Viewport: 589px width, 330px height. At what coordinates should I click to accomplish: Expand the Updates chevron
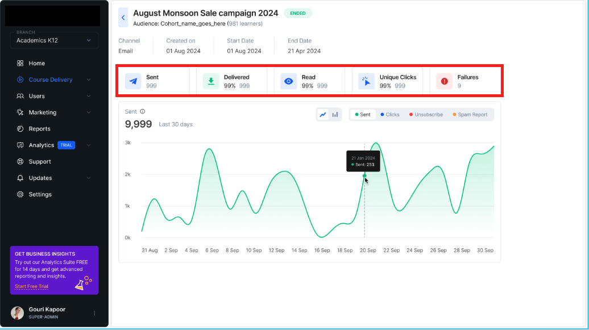[x=89, y=178]
